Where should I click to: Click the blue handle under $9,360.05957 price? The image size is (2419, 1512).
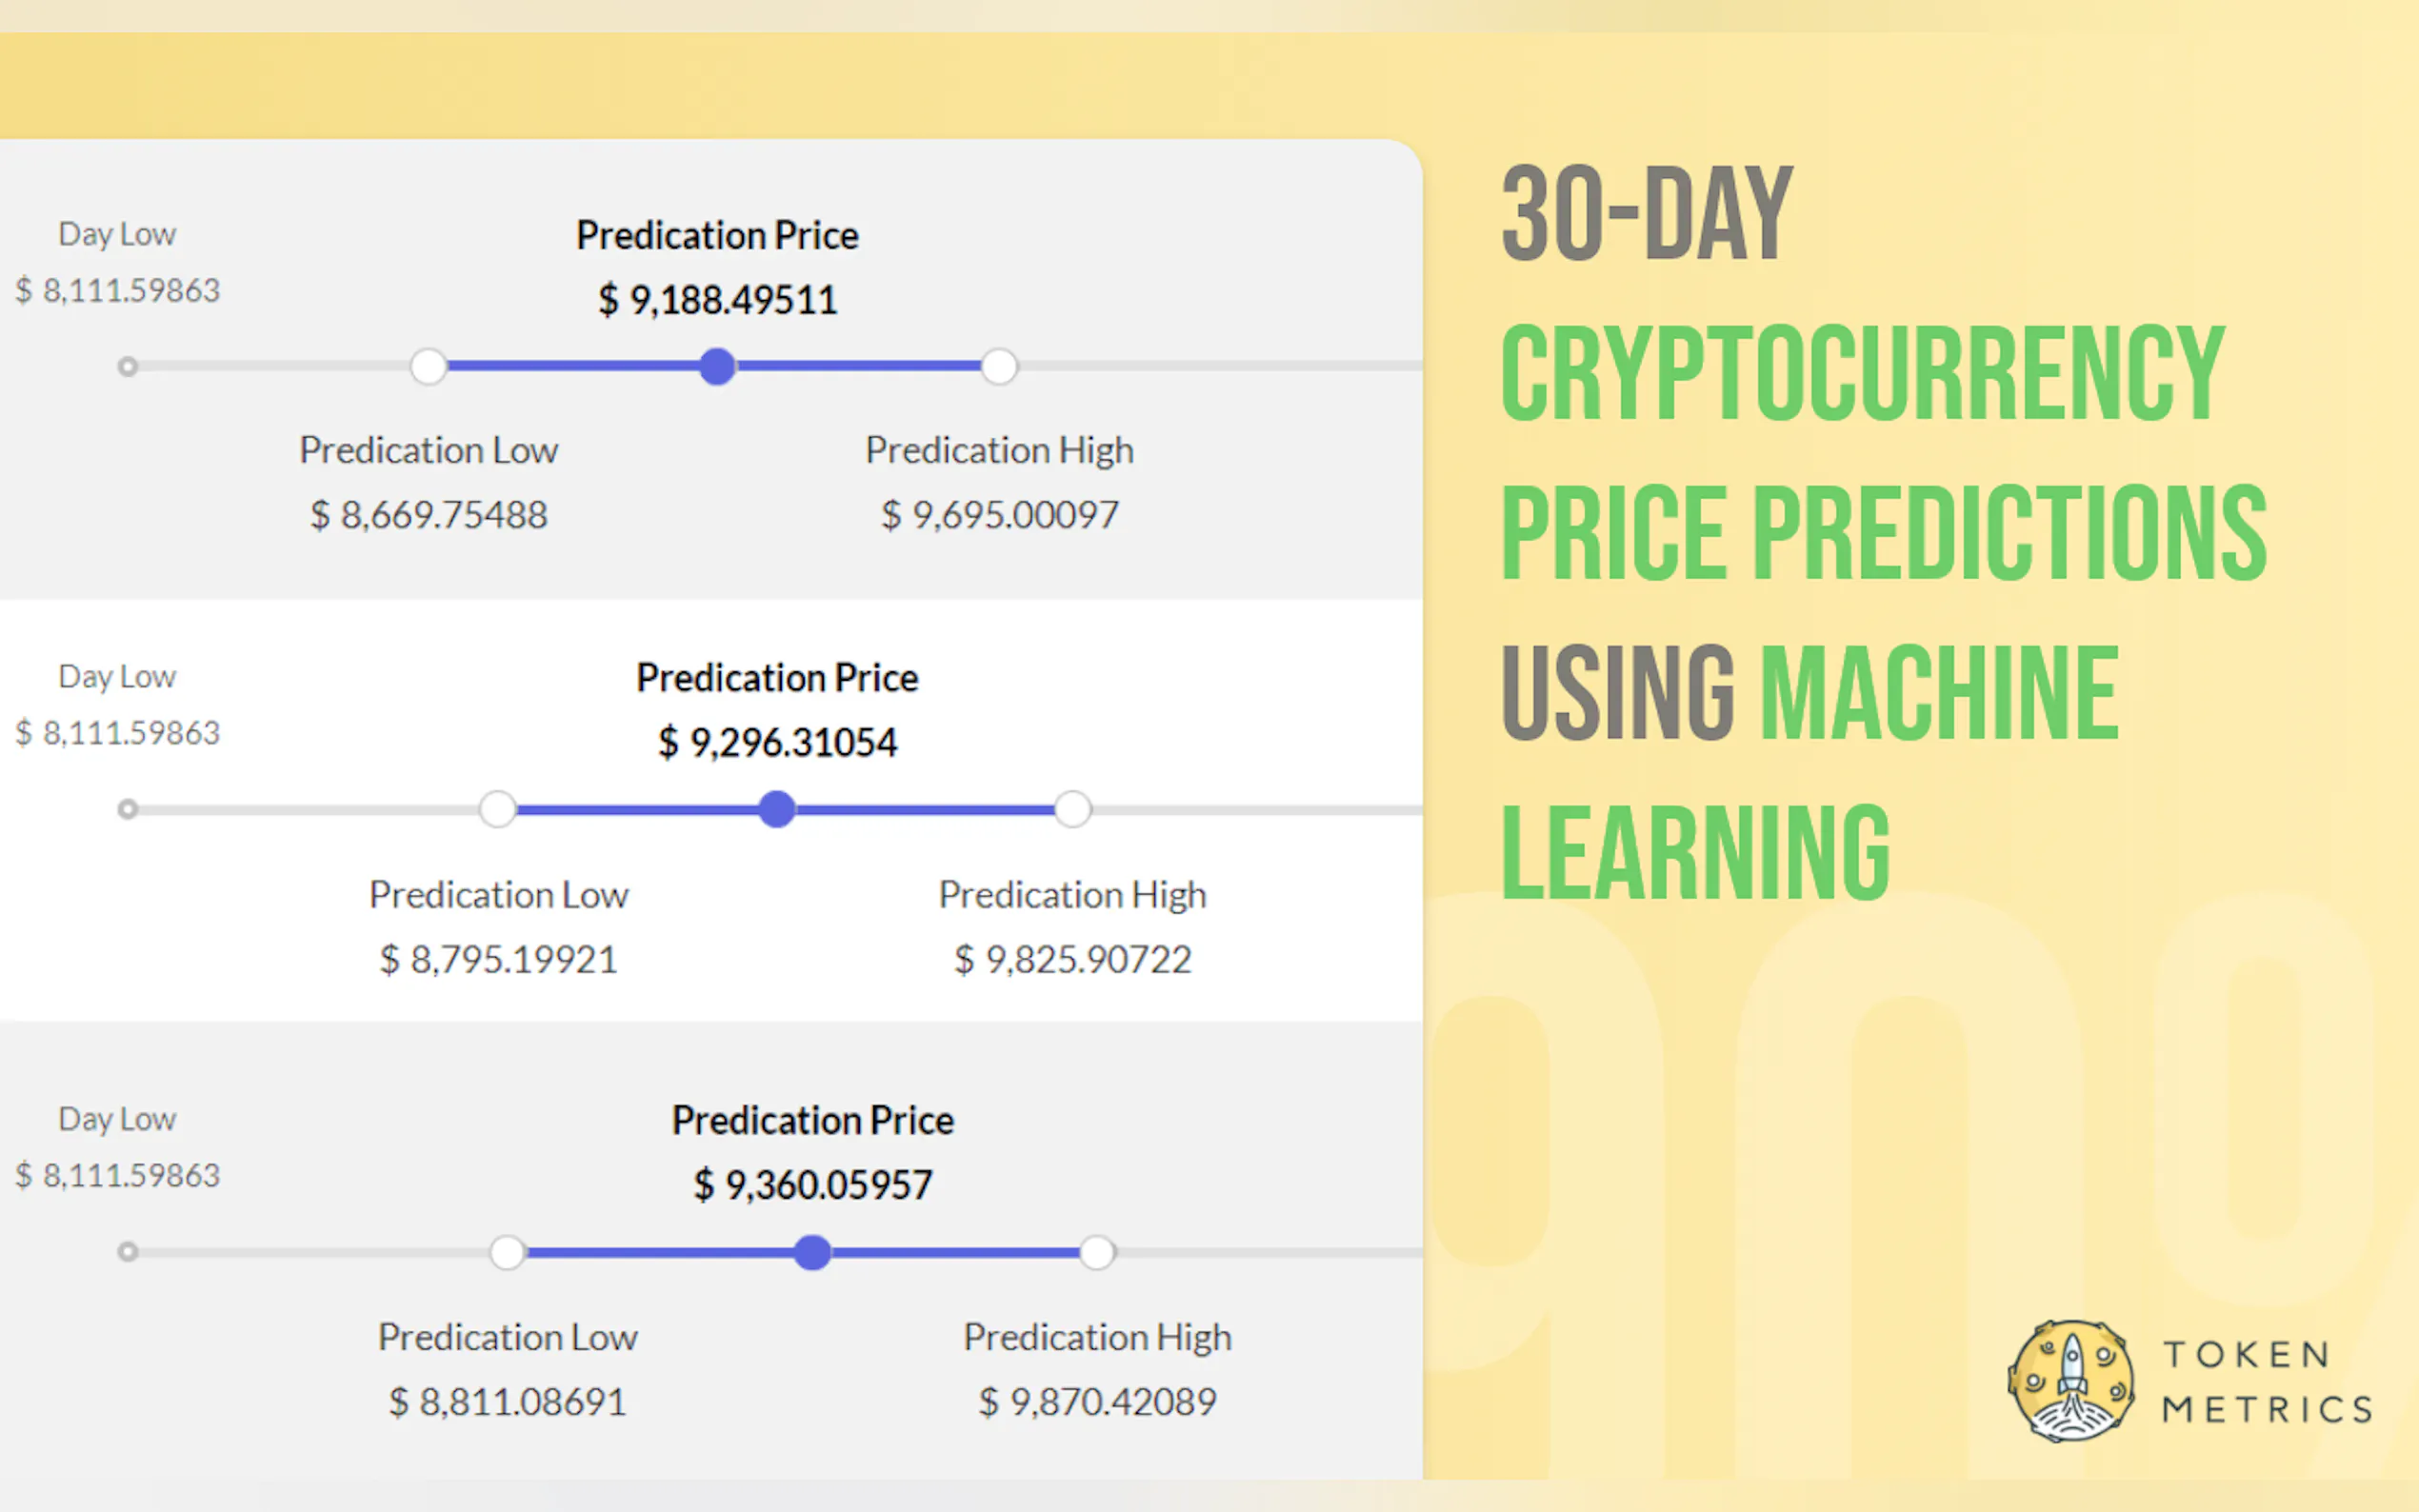[x=812, y=1252]
